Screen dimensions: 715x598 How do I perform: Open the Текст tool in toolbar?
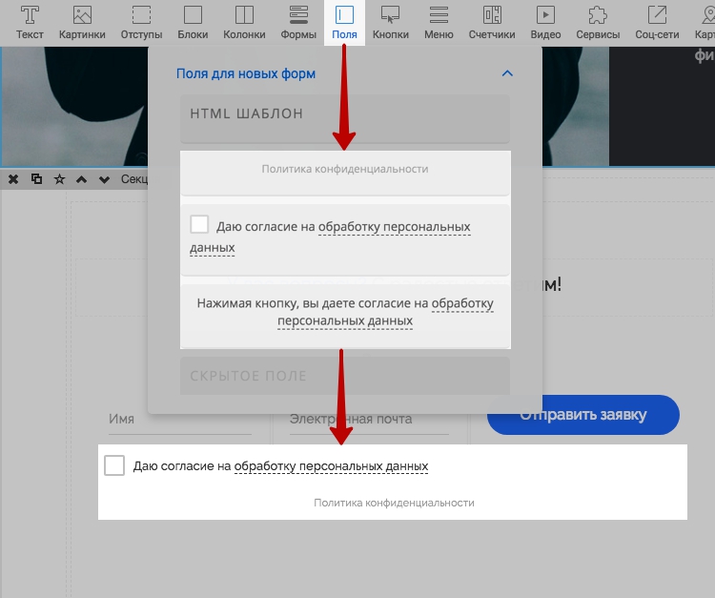[30, 23]
